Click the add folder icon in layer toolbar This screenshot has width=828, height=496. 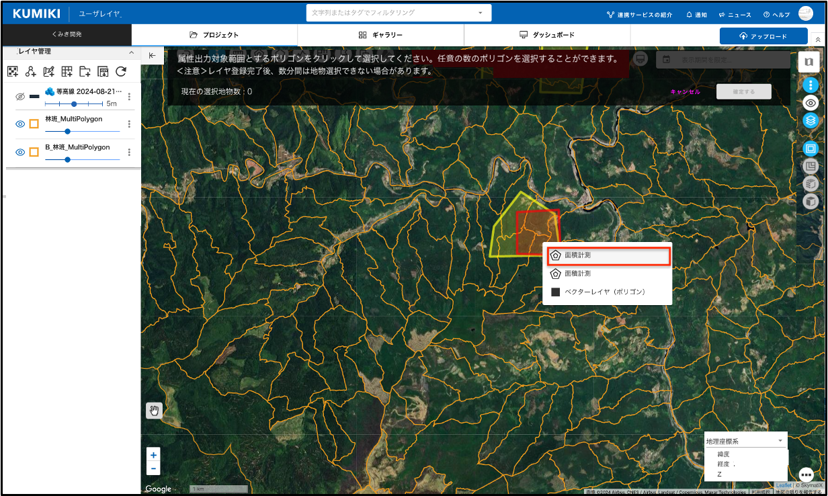click(x=85, y=71)
